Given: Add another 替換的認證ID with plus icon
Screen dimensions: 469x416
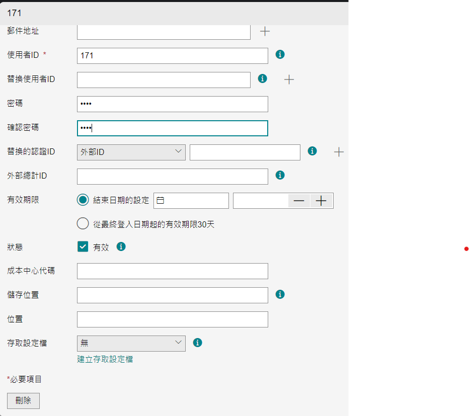Looking at the screenshot, I should pos(339,152).
